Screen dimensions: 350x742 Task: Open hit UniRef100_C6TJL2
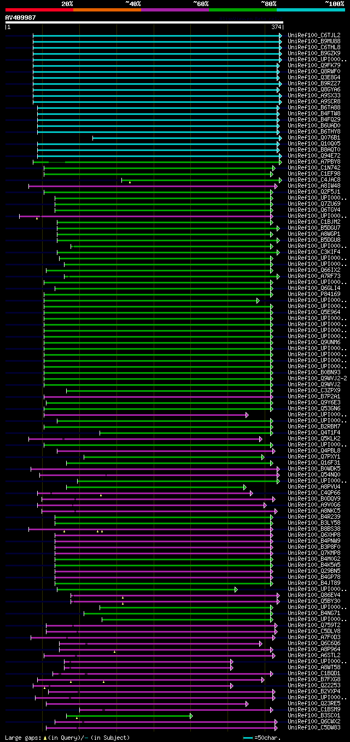(314, 35)
